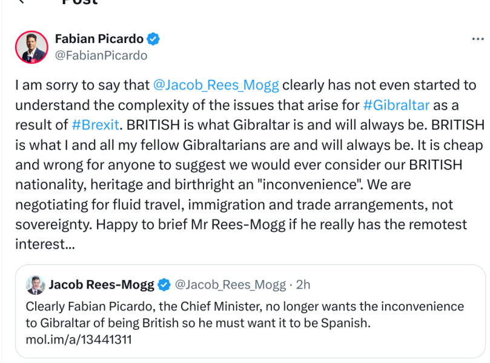Open the @FabianPicardo handle

(x=101, y=56)
